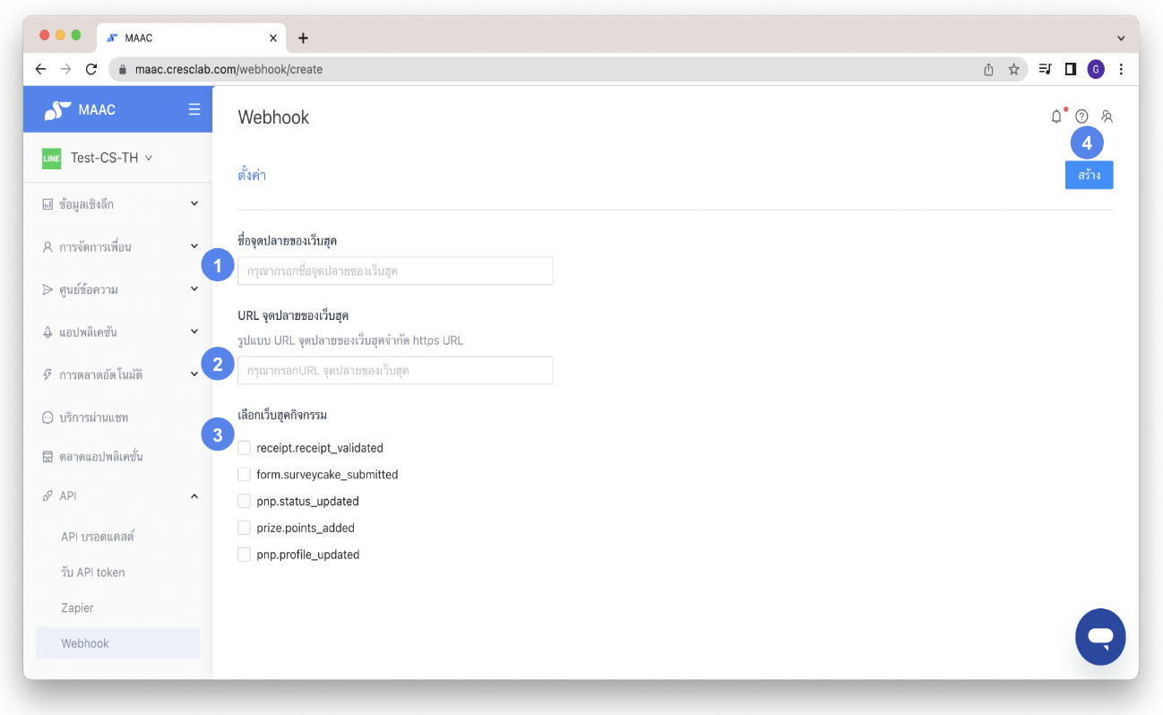Click the notification bell icon
1163x715 pixels.
point(1056,116)
